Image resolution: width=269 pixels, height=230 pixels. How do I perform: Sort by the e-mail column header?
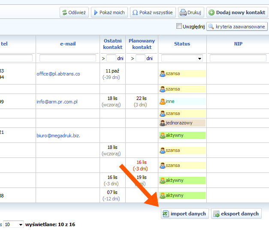click(68, 44)
